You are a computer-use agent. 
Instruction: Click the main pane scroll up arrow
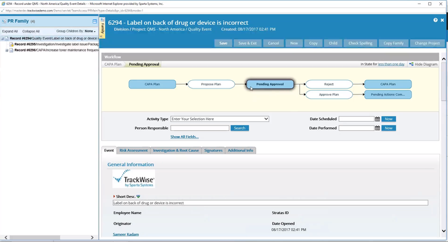443,59
